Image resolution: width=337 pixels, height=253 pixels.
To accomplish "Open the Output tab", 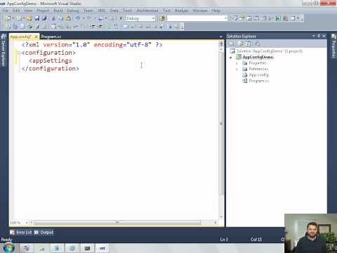I will tap(44, 233).
